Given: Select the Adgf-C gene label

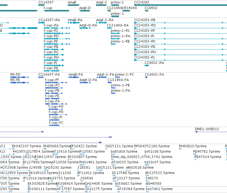Looking at the screenshot, I should [102, 2].
